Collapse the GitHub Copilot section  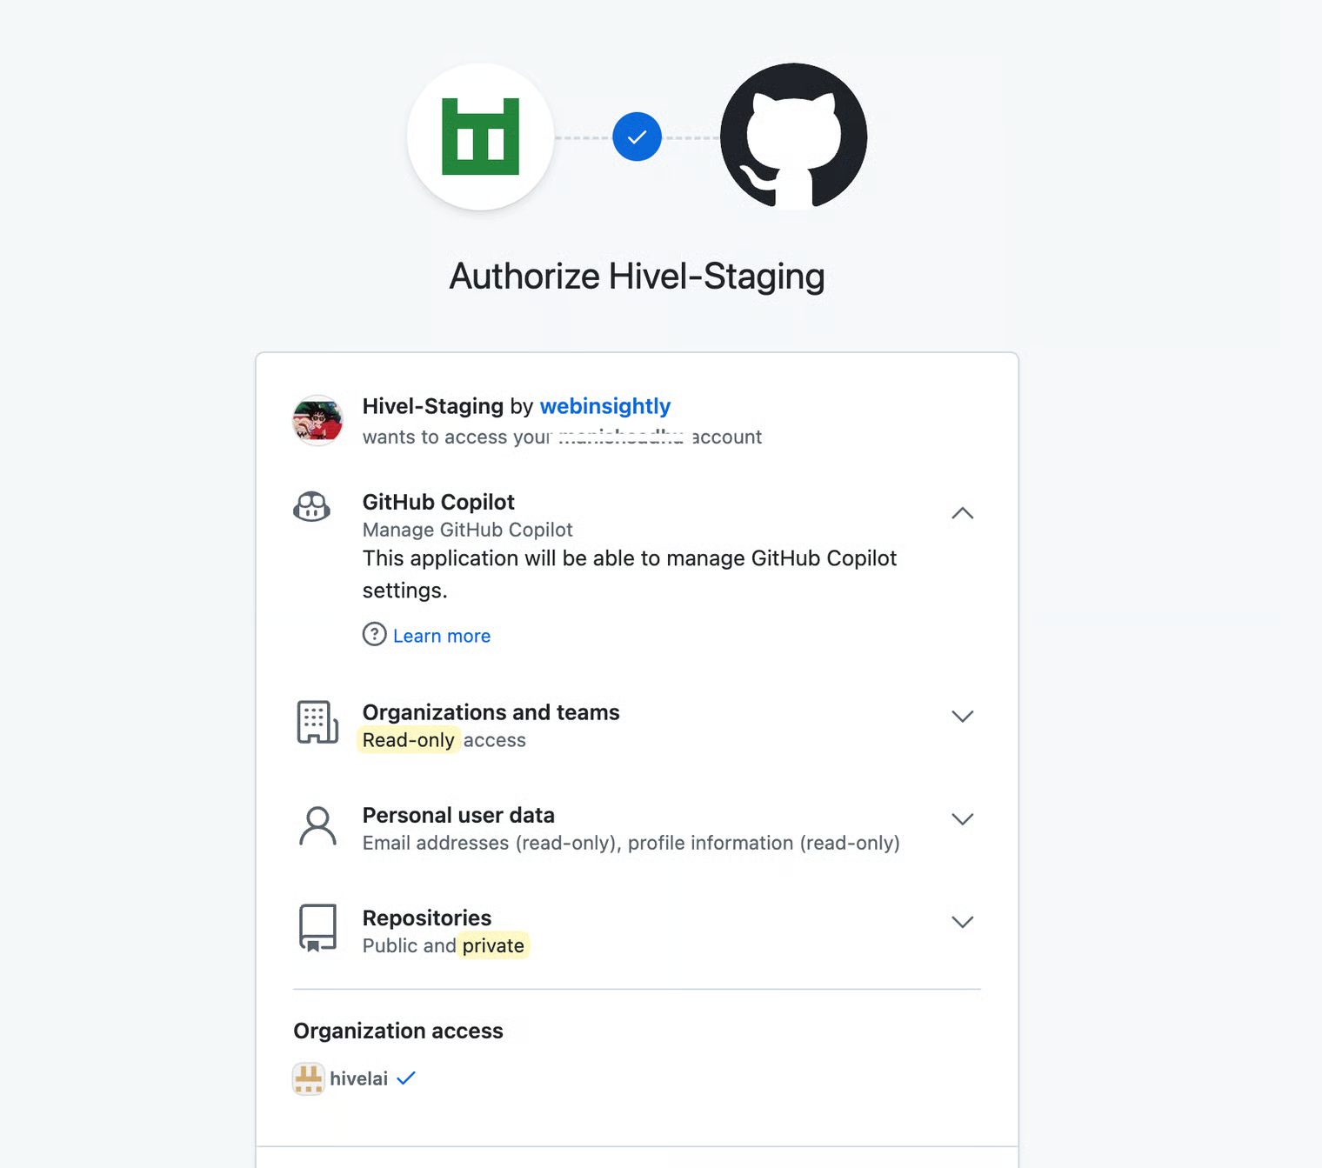[x=962, y=513]
